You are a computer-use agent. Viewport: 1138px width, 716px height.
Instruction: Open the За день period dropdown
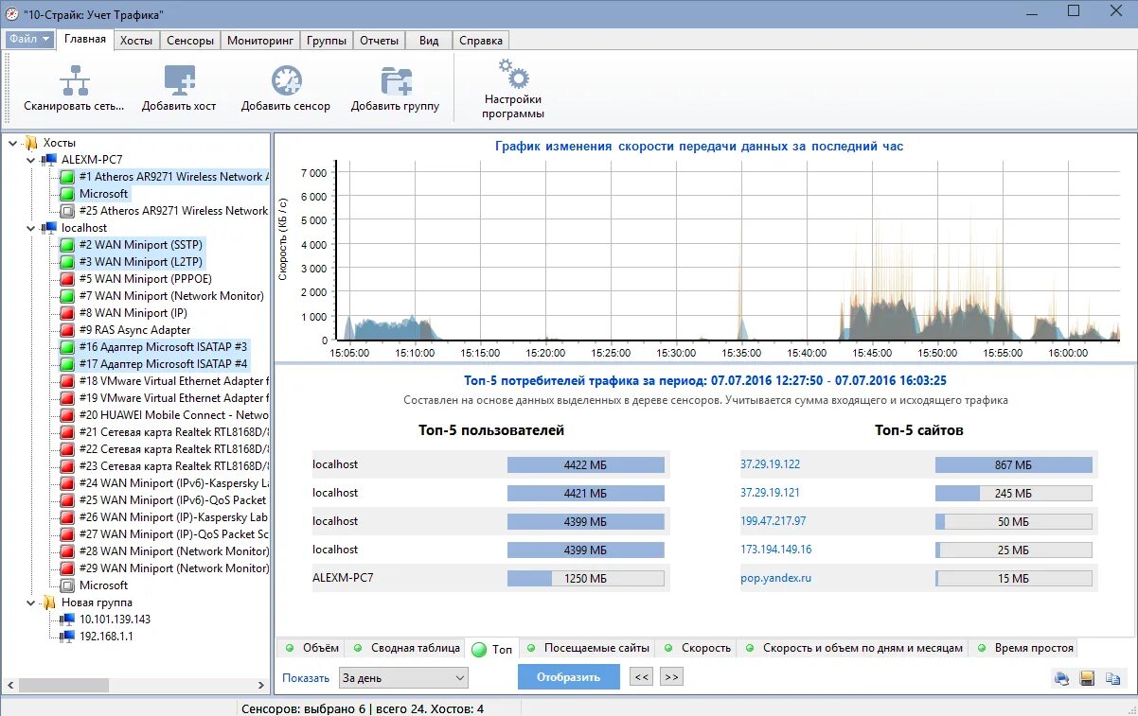[x=404, y=677]
